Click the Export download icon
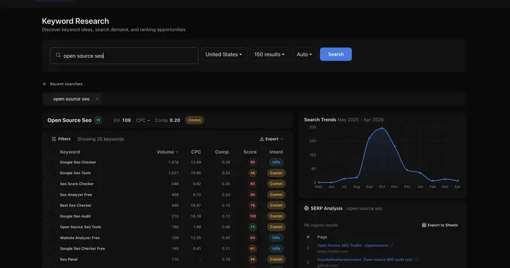Image resolution: width=510 pixels, height=268 pixels. pyautogui.click(x=261, y=139)
